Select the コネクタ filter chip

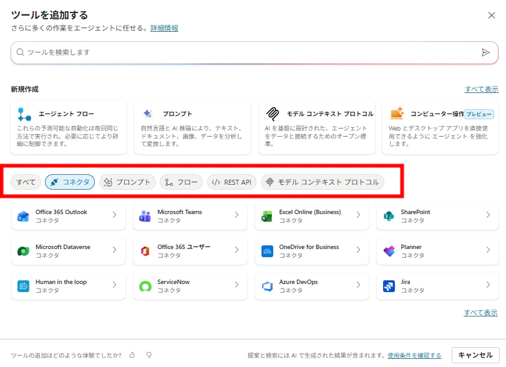(x=70, y=182)
